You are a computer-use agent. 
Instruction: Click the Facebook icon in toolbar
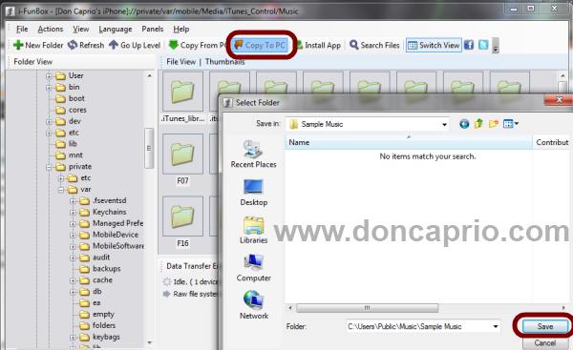click(x=469, y=45)
